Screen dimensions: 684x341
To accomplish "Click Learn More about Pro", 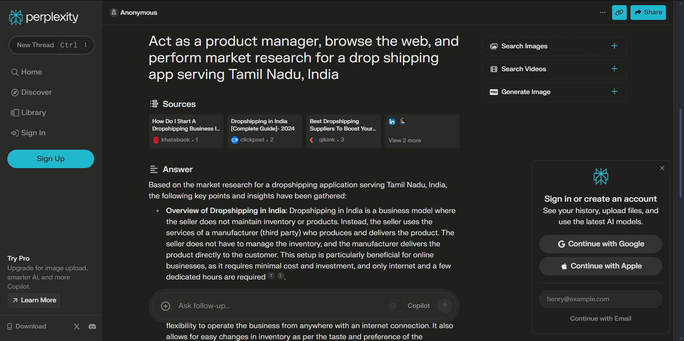I will [x=34, y=300].
